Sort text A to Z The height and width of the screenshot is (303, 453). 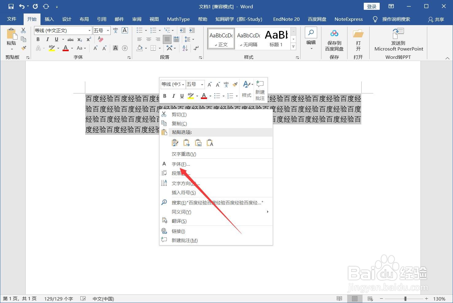(185, 48)
